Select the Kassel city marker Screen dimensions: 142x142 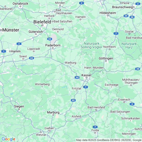coord(86,78)
